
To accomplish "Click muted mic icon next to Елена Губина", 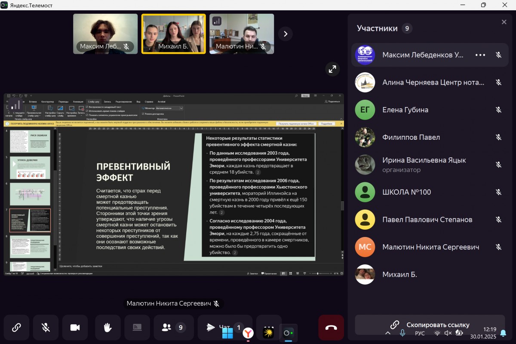I will pos(498,110).
